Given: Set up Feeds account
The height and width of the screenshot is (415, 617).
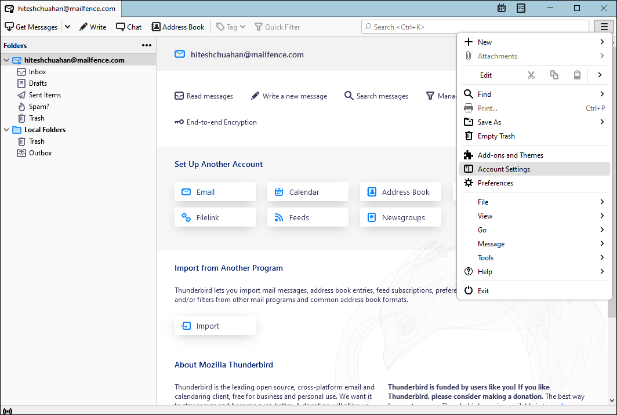Looking at the screenshot, I should pyautogui.click(x=308, y=217).
